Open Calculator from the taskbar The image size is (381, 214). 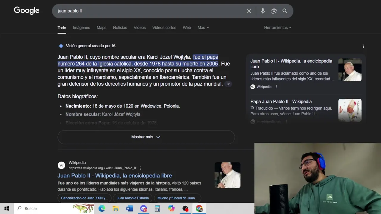point(157,209)
